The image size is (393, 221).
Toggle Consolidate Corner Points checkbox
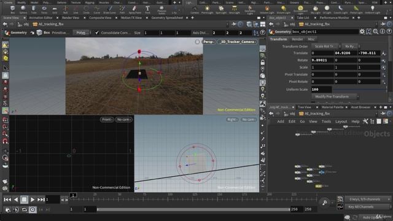coord(97,33)
